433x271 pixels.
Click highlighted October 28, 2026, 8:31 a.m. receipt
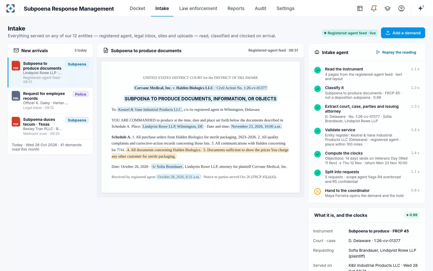point(179,177)
